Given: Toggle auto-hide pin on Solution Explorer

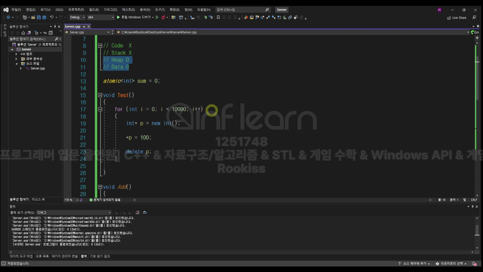Looking at the screenshot, I should click(55, 27).
